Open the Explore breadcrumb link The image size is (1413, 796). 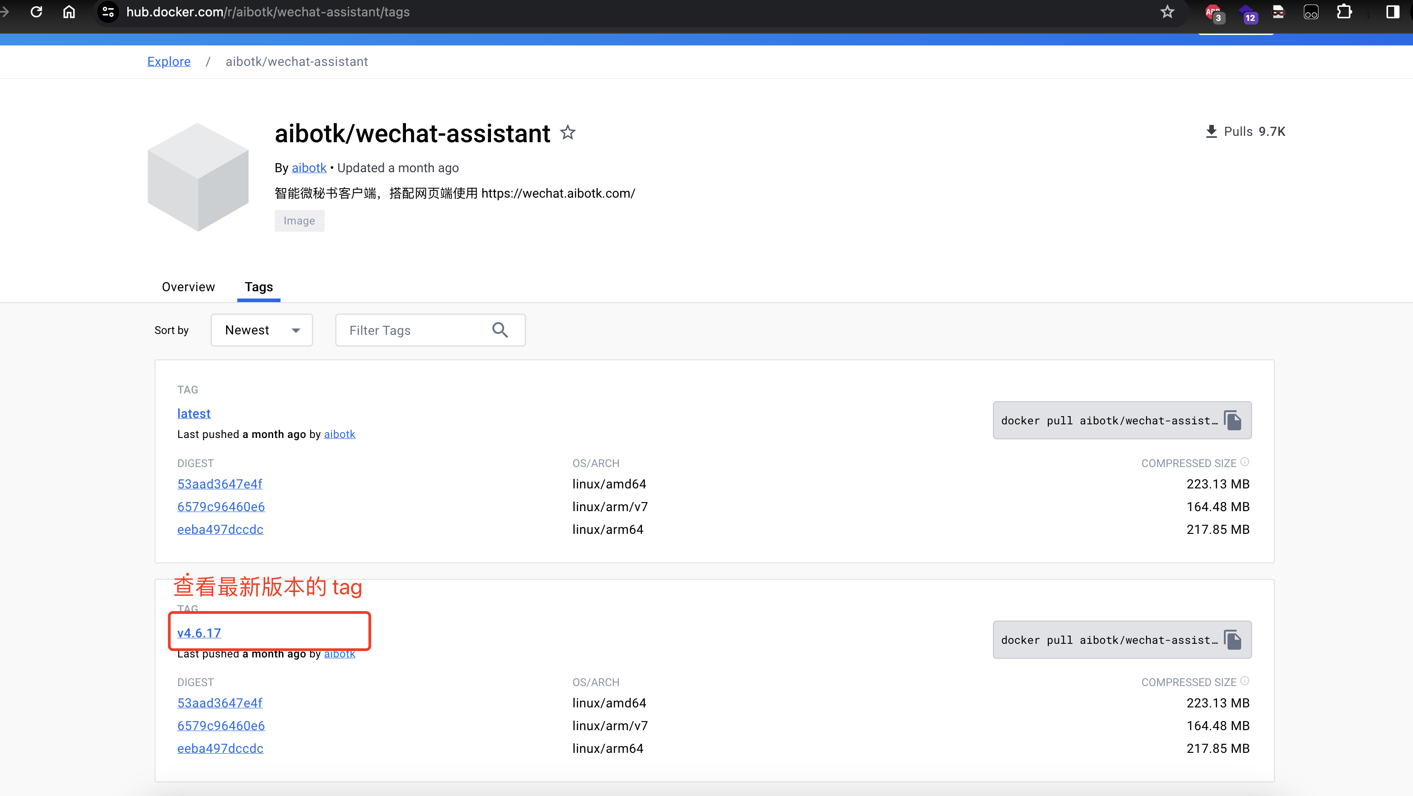coord(169,61)
